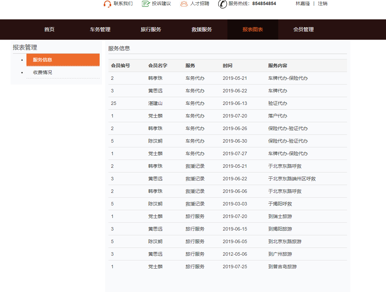This screenshot has width=386, height=292.
Task: Open 救援服务 in the navigation bar
Action: coord(202,30)
